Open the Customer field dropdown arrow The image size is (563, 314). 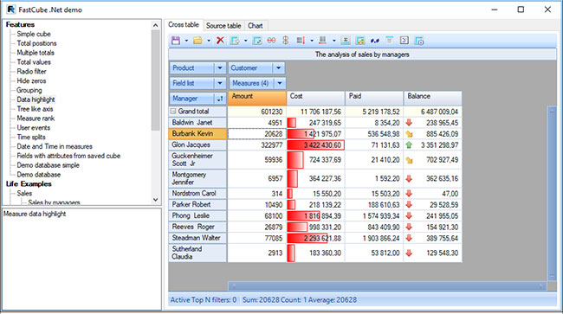tap(279, 68)
